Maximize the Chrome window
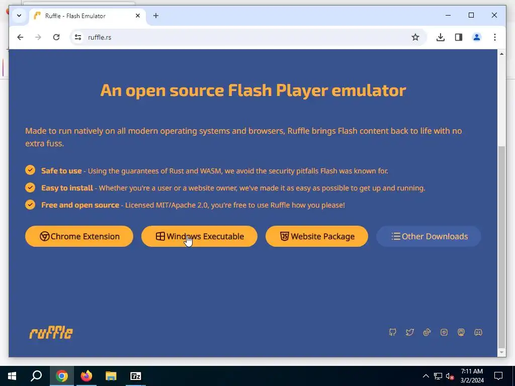The height and width of the screenshot is (386, 515). (x=471, y=15)
